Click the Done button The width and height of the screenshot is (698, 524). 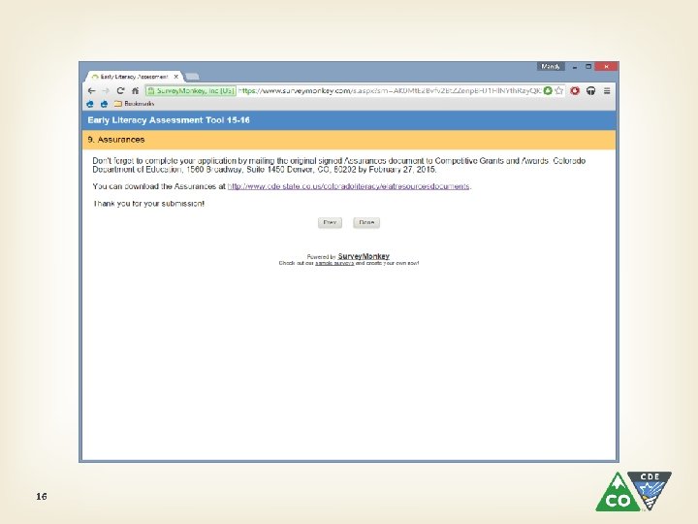pyautogui.click(x=366, y=222)
